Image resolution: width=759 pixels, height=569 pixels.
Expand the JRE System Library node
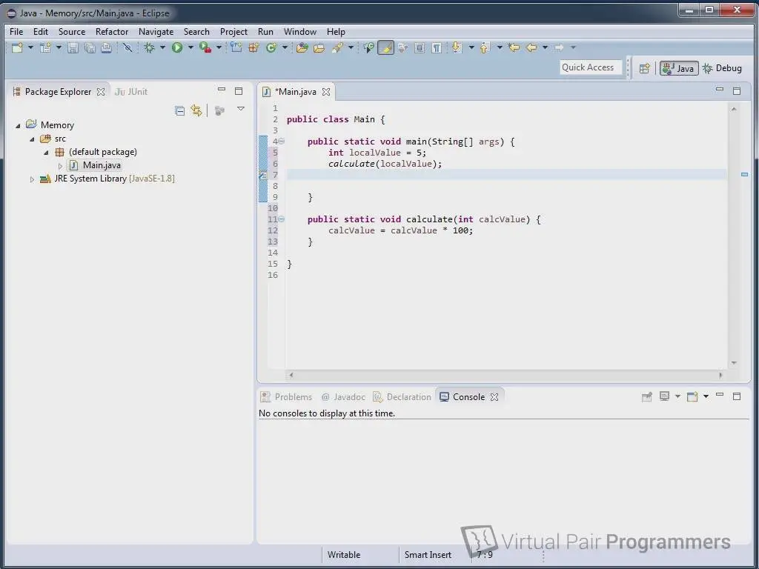32,179
